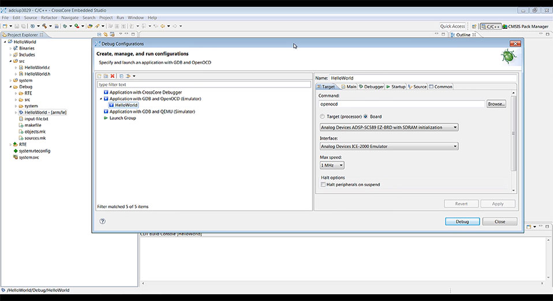Select the Board radio button

[x=366, y=116]
